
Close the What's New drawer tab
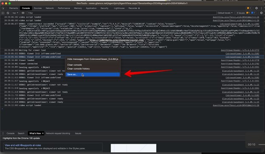43,133
